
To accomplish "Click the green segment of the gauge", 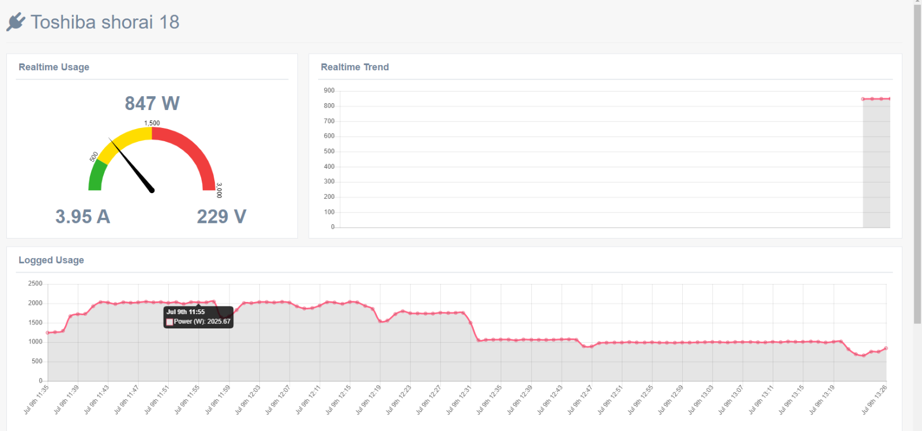I will (x=97, y=176).
